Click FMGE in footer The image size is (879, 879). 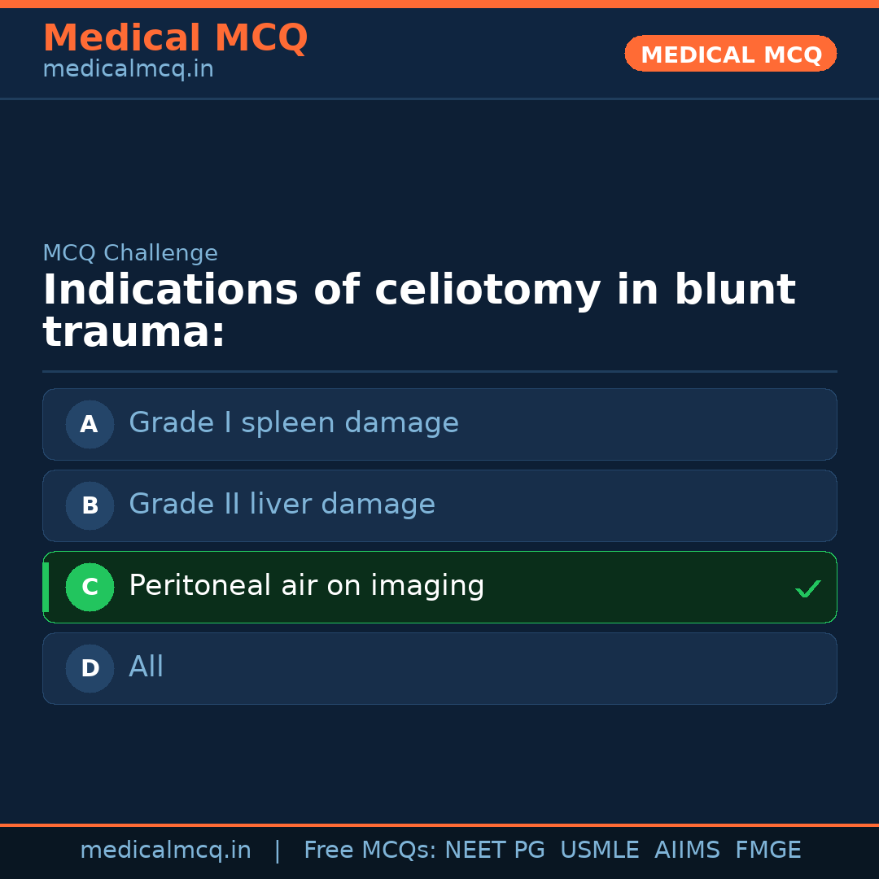click(768, 851)
